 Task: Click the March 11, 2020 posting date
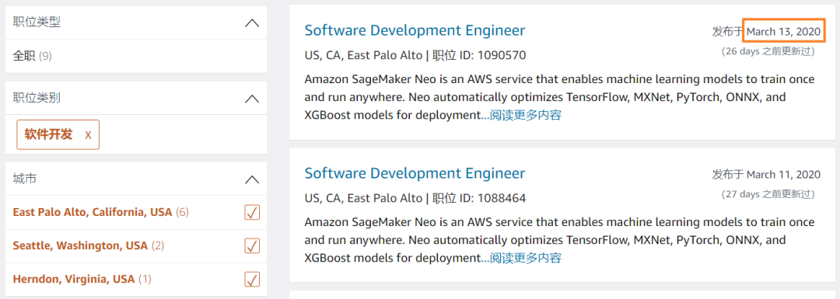point(783,175)
